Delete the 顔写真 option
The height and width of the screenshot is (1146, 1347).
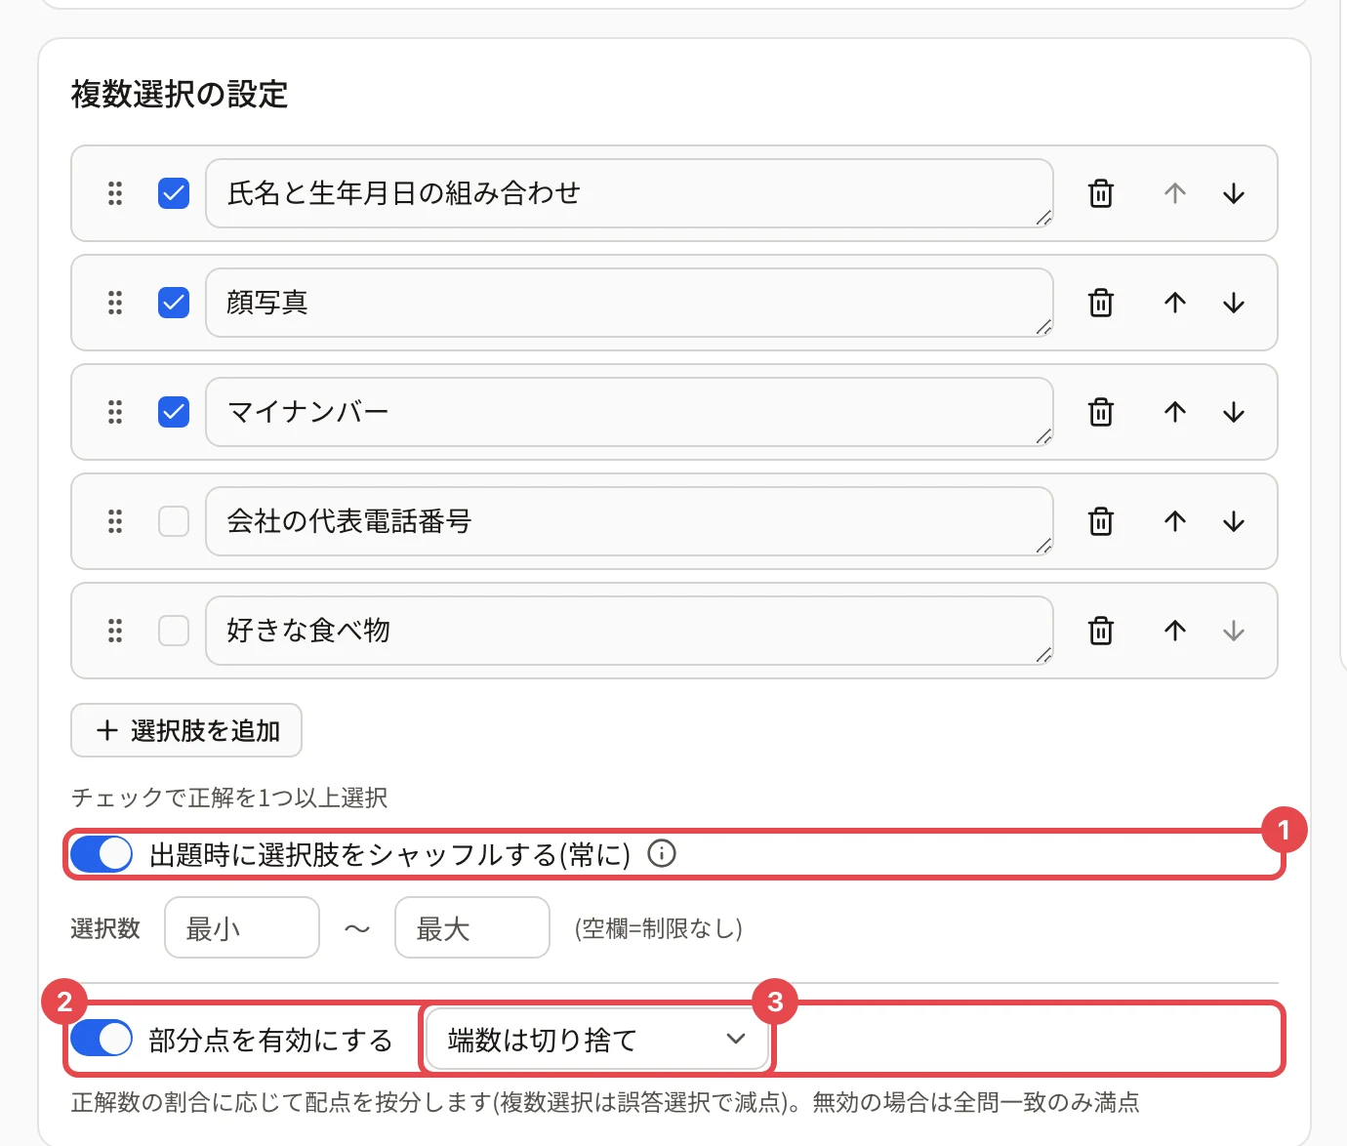(x=1101, y=303)
